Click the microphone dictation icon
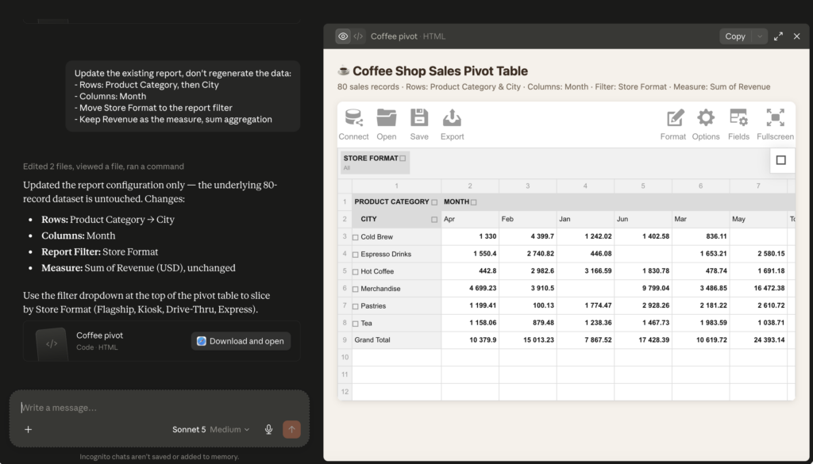The height and width of the screenshot is (464, 813). [x=268, y=429]
